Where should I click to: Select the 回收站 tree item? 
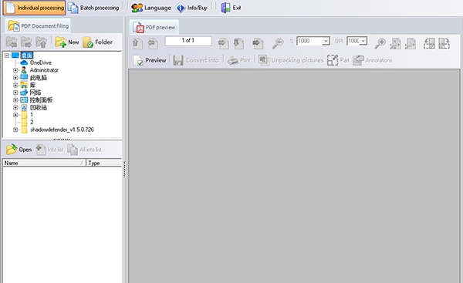pyautogui.click(x=39, y=107)
